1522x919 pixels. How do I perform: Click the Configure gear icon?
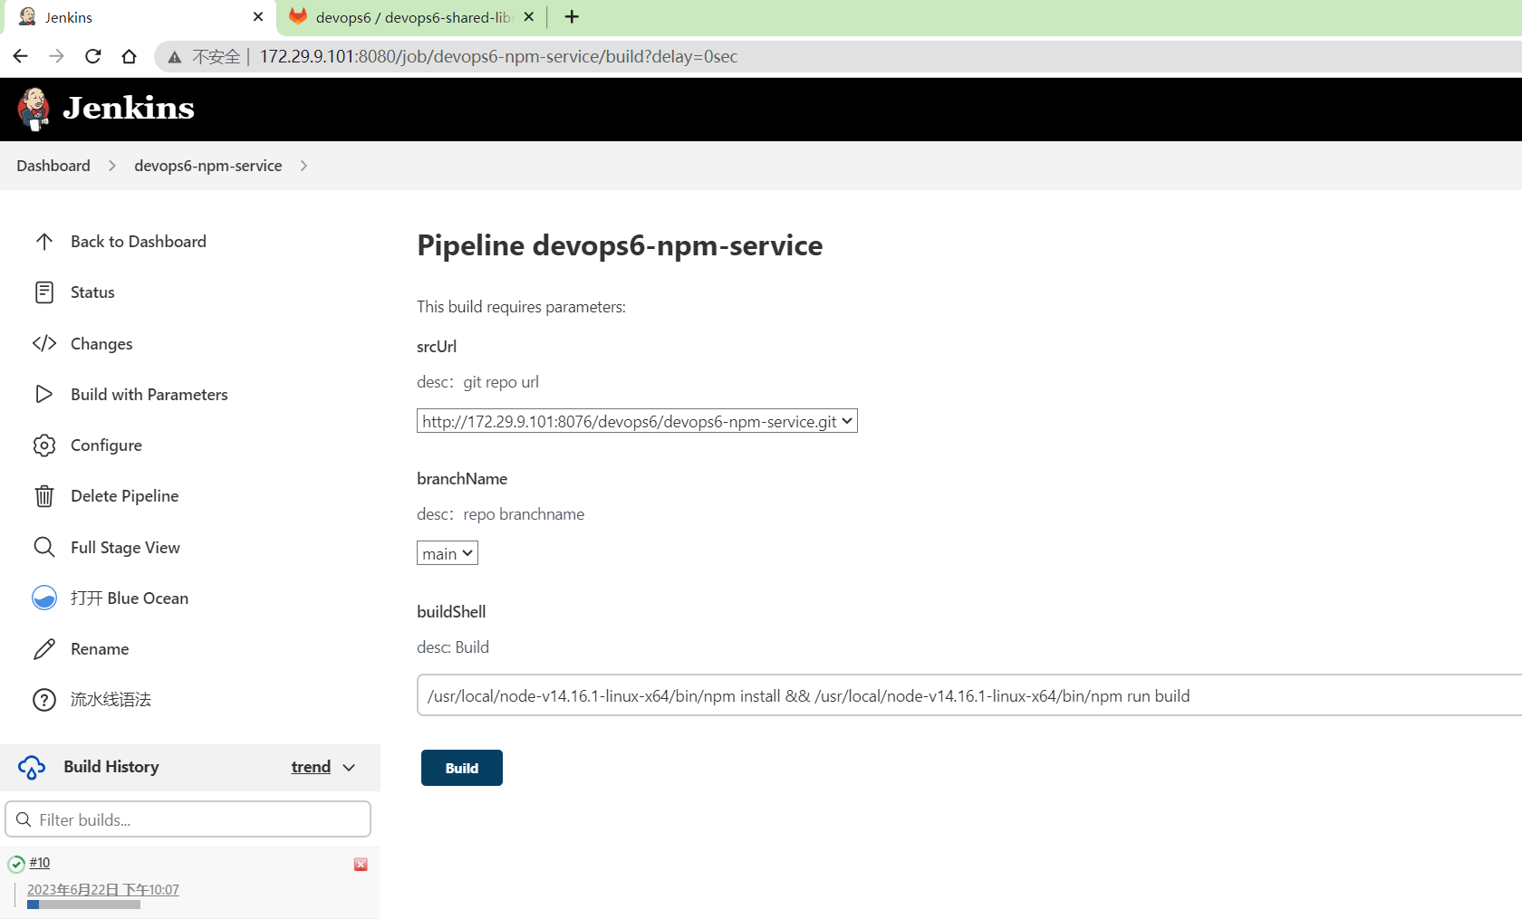tap(44, 445)
